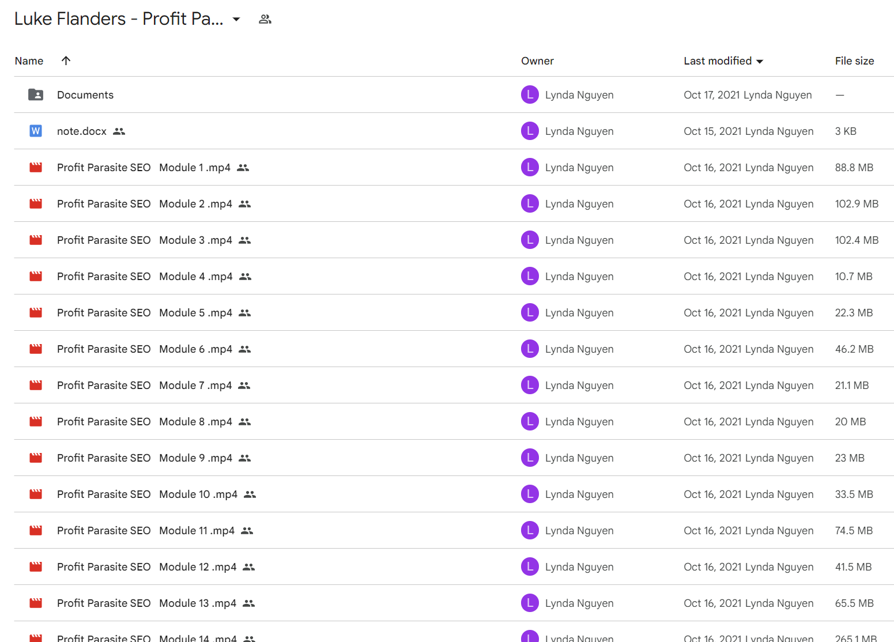Viewport: 894px width, 642px height.
Task: Select file Profit Parasite SEO Module 7 .mp4
Action: 144,386
